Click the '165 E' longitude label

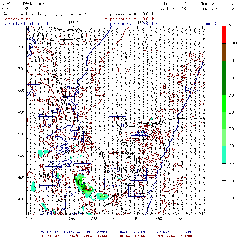coord(73,23)
